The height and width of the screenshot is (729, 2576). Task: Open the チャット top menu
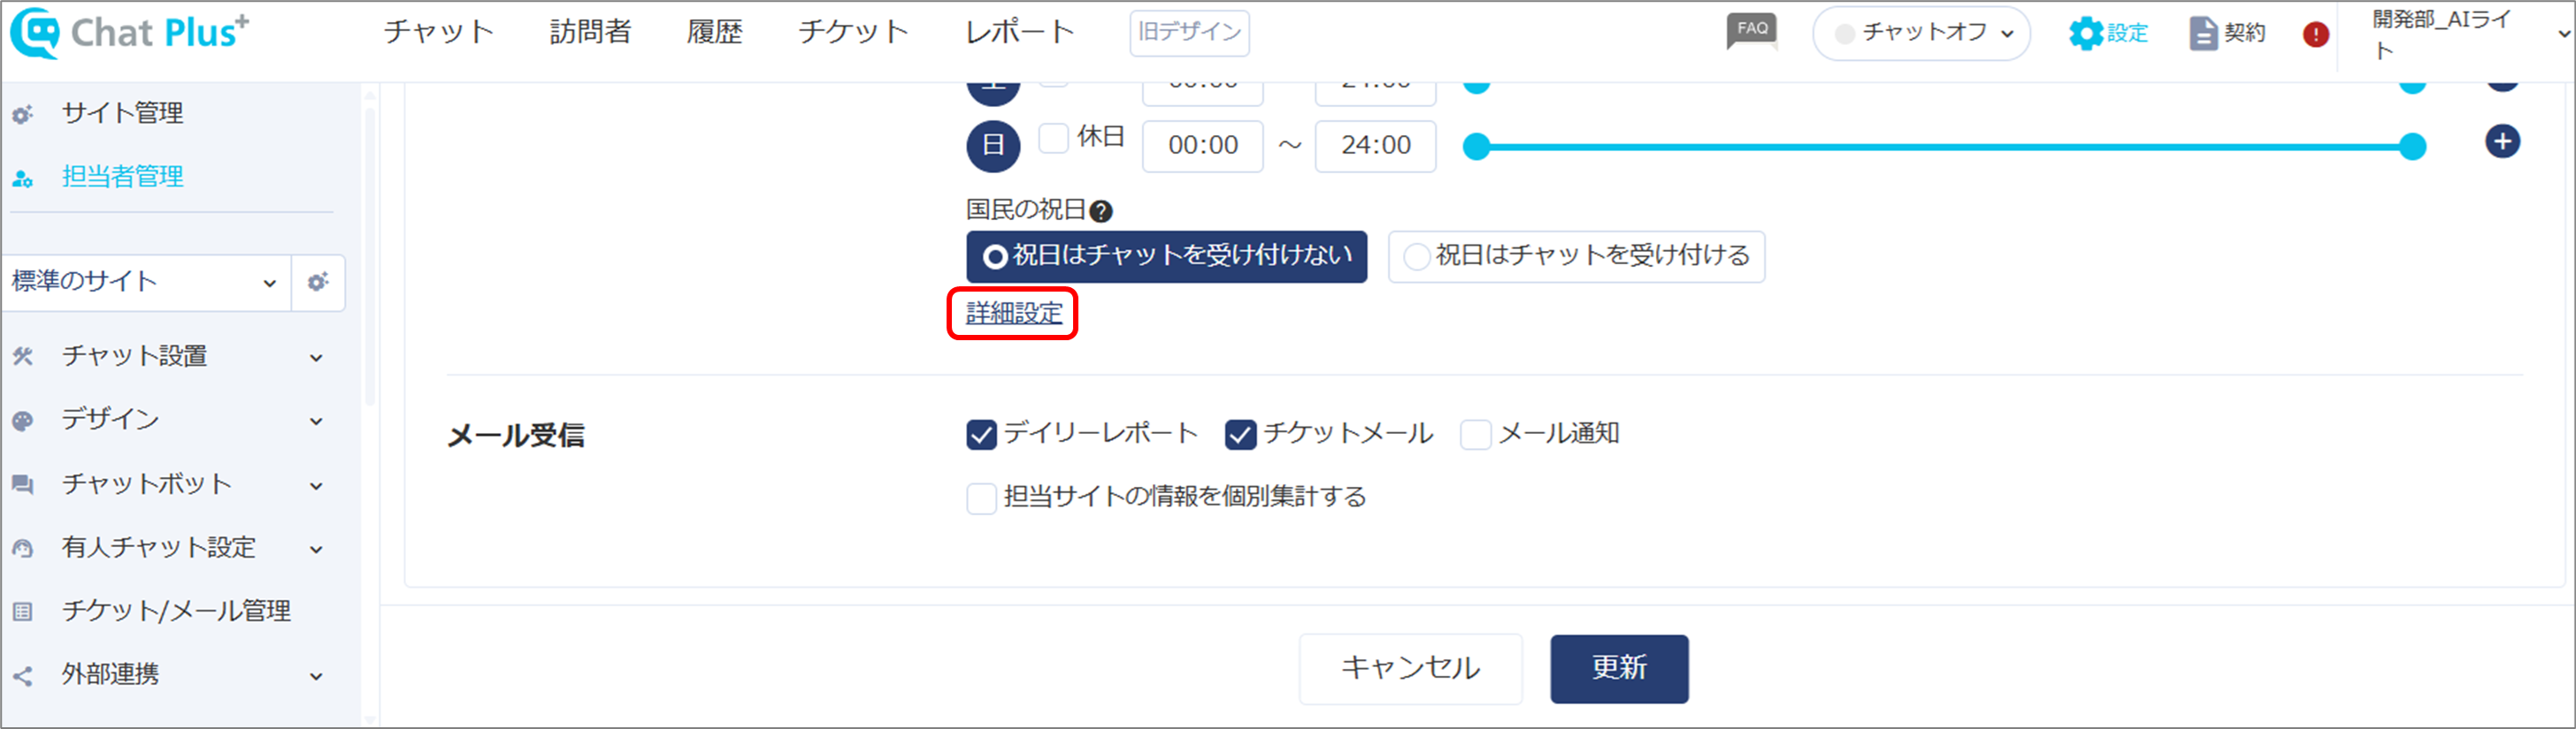click(x=438, y=32)
